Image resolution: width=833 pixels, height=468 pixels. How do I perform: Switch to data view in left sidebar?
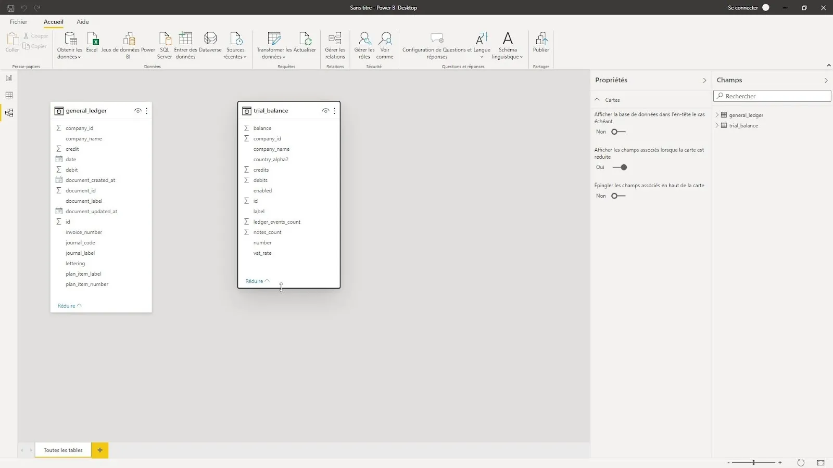tap(9, 95)
